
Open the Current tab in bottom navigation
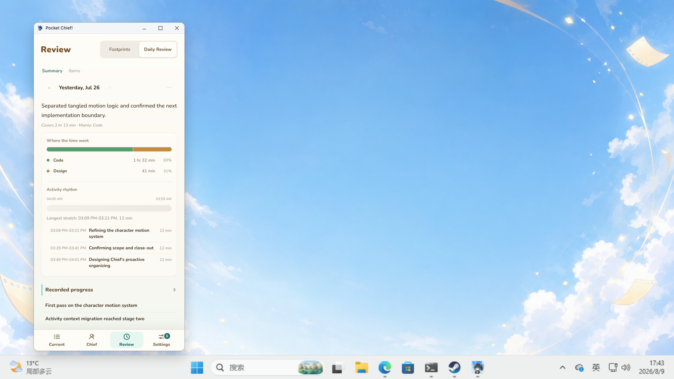pos(57,340)
